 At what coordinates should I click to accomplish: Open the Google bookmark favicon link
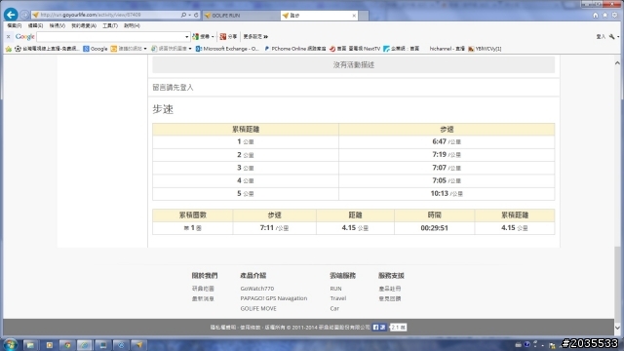(x=96, y=49)
